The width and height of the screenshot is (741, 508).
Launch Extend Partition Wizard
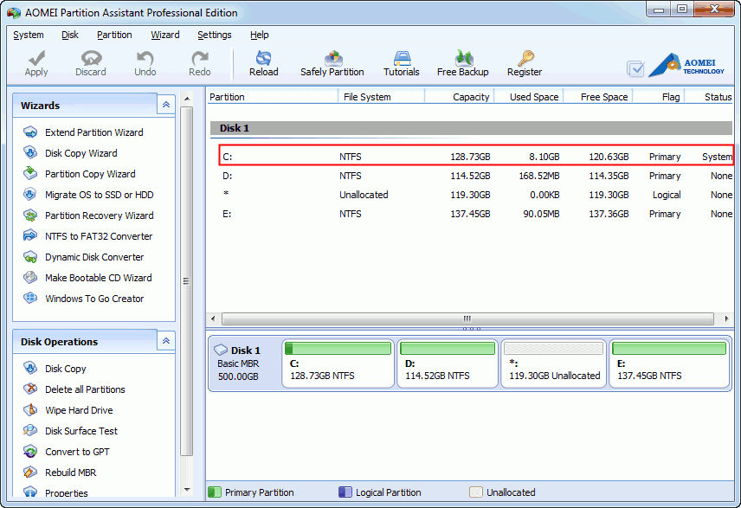[94, 132]
